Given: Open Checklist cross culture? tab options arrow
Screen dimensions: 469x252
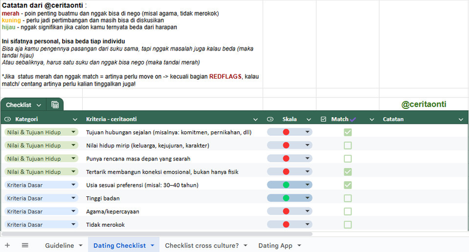Looking at the screenshot, I should click(x=245, y=246).
